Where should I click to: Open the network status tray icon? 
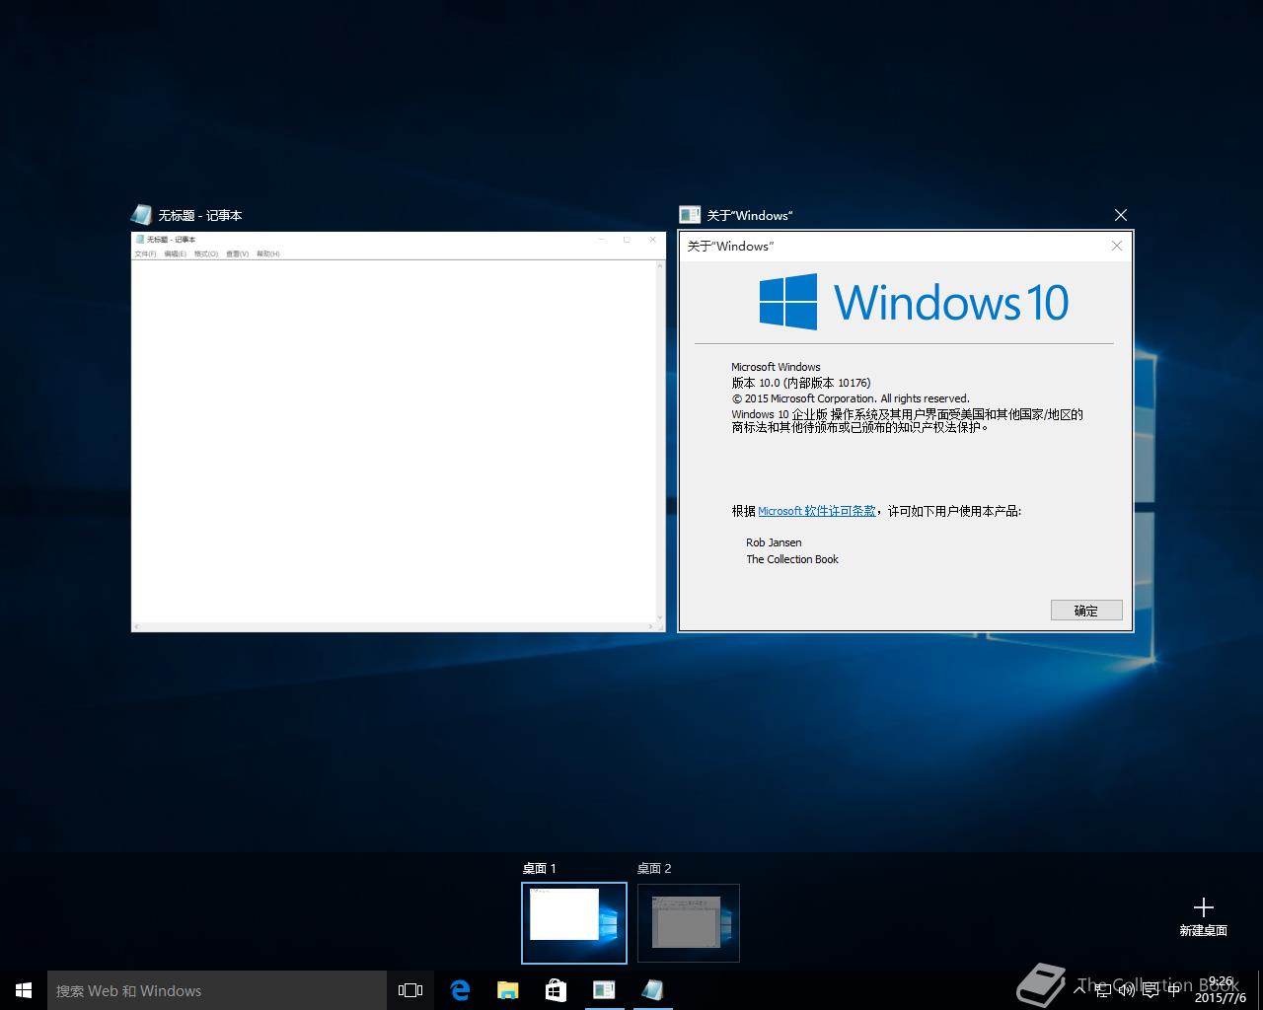pyautogui.click(x=1103, y=989)
